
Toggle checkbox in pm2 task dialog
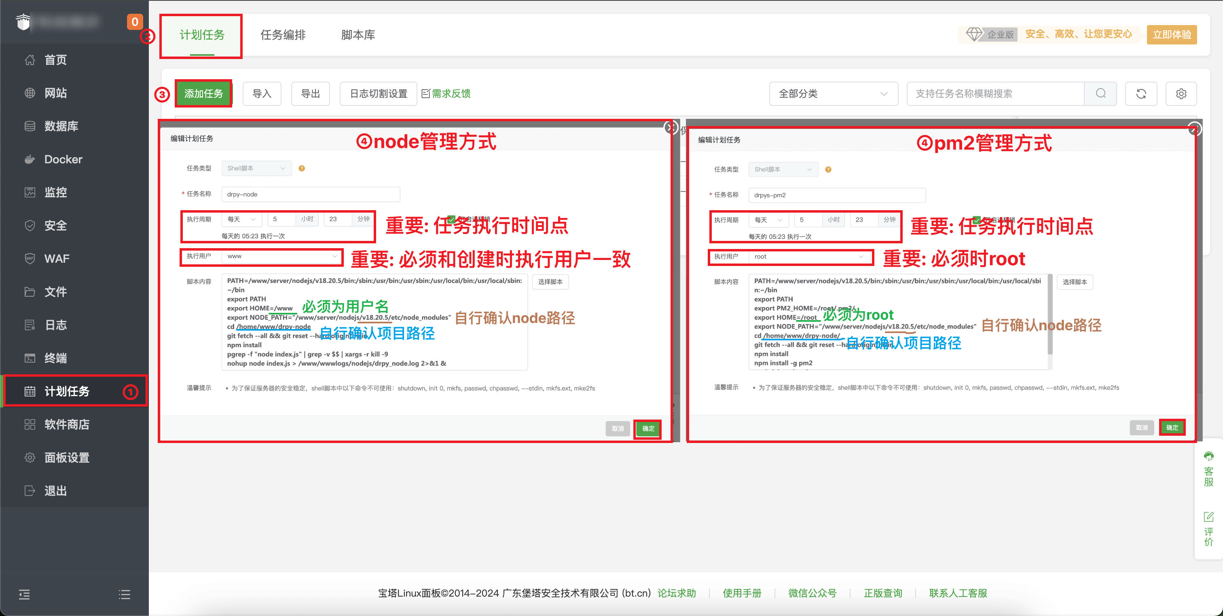[977, 220]
